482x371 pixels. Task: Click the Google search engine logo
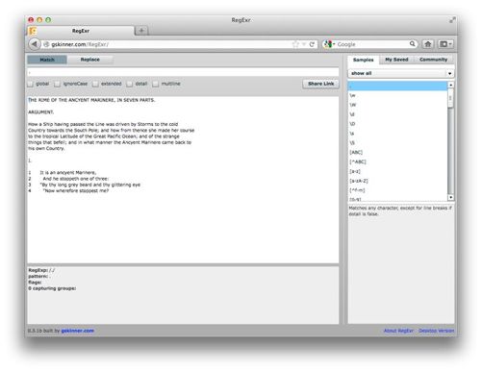[x=328, y=44]
